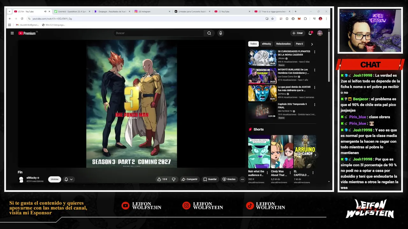The width and height of the screenshot is (408, 229).
Task: Open the JWulen channel name
Action: click(281, 59)
